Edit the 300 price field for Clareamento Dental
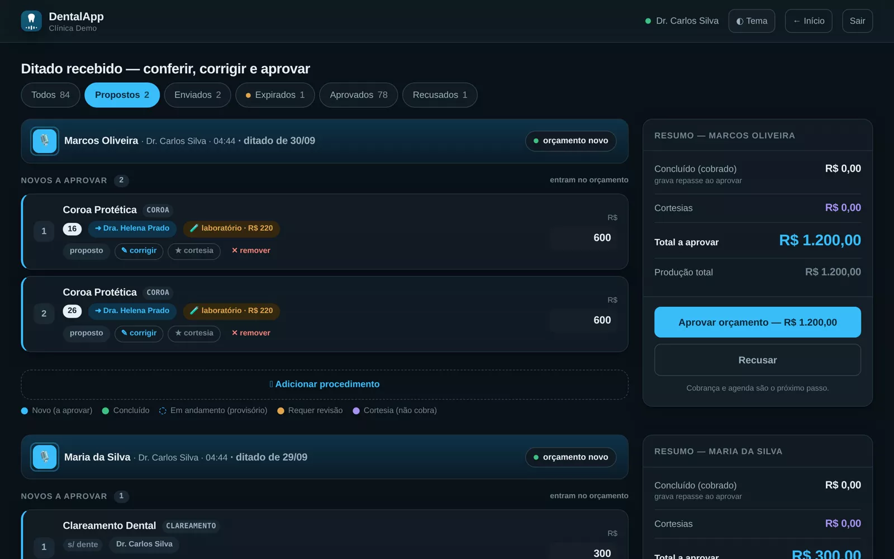894x559 pixels. click(x=584, y=552)
